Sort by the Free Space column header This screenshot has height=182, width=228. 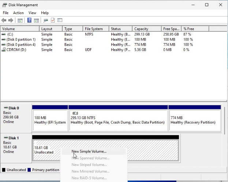[171, 29]
